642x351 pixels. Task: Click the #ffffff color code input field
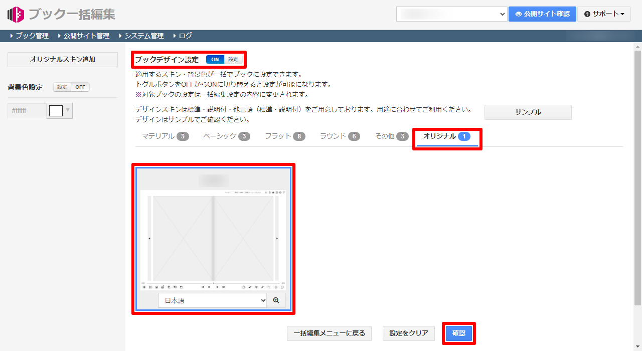pos(26,109)
